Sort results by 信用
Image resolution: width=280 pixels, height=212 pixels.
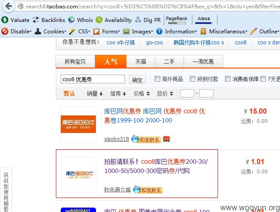[118, 93]
